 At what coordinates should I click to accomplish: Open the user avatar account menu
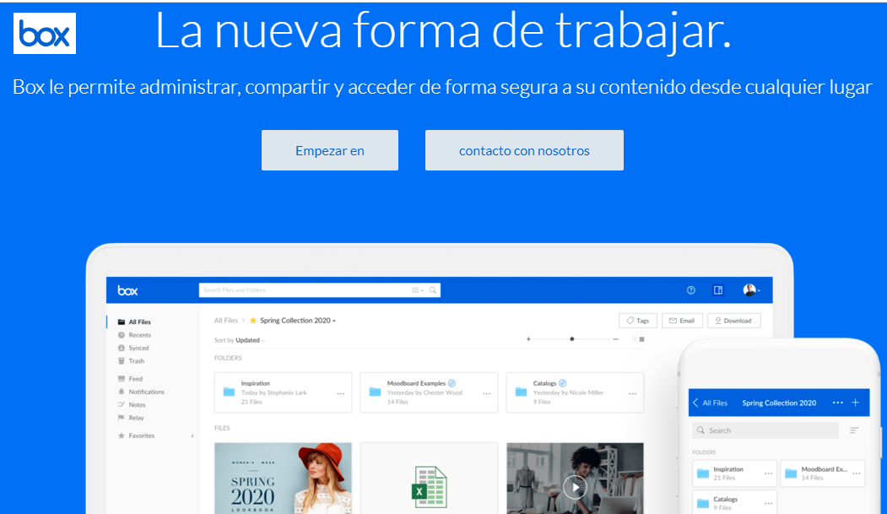(x=750, y=290)
